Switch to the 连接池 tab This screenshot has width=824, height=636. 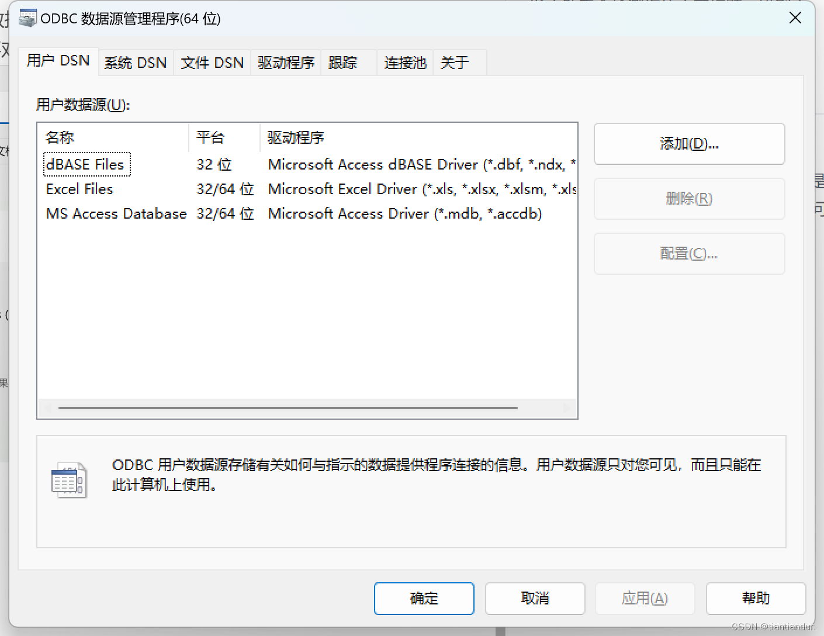pos(404,62)
